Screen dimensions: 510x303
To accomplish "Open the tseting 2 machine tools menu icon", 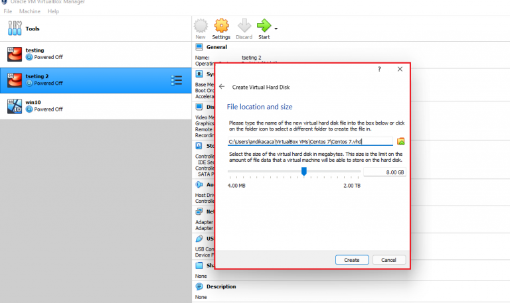I will pyautogui.click(x=176, y=80).
